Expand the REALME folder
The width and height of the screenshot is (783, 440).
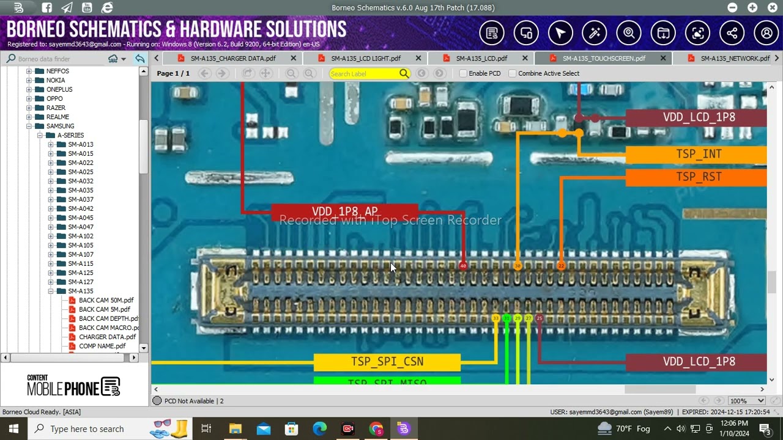click(29, 117)
